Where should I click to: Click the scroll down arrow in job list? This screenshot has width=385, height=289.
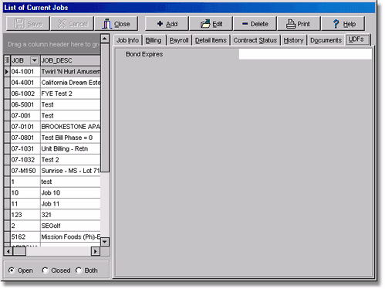[105, 242]
